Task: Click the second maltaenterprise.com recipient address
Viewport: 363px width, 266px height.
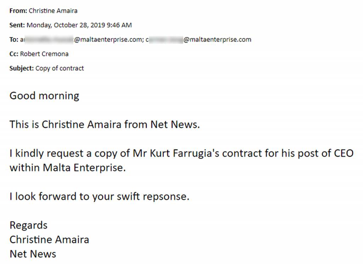Action: click(199, 40)
